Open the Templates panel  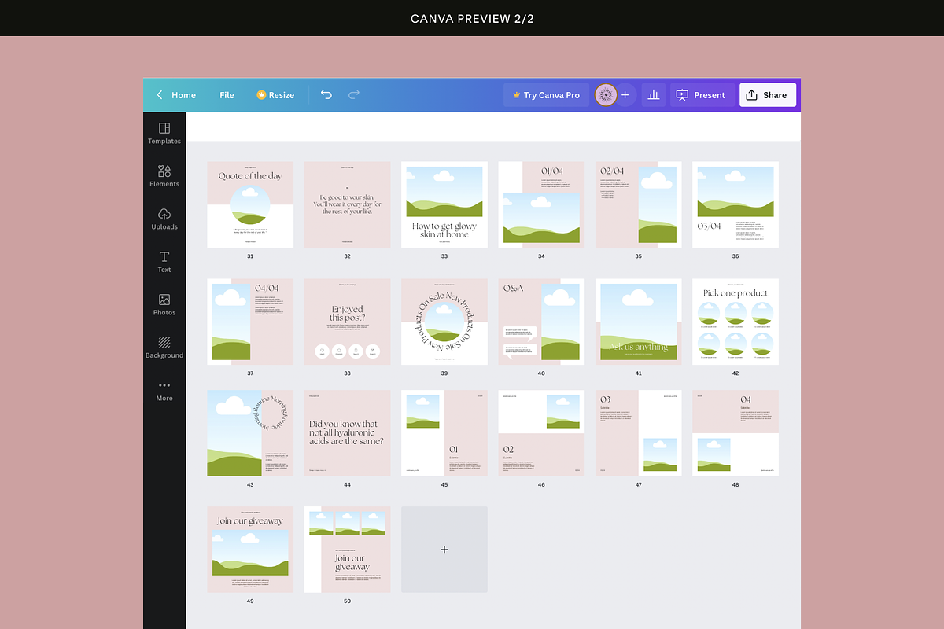click(x=164, y=133)
